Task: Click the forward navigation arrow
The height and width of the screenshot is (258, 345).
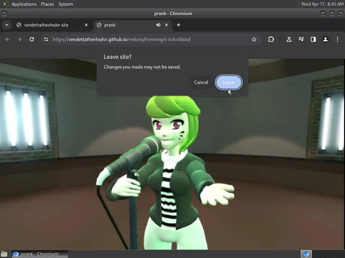Action: (20, 39)
